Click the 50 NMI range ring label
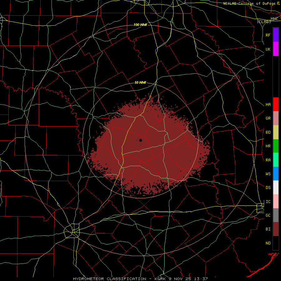 point(140,83)
